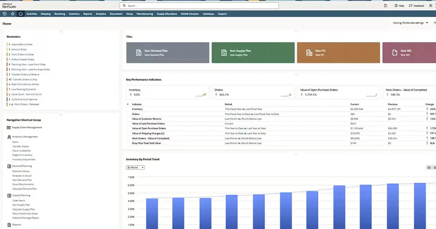The width and height of the screenshot is (436, 229).
Task: Open the Shipping menu
Action: pos(46,14)
